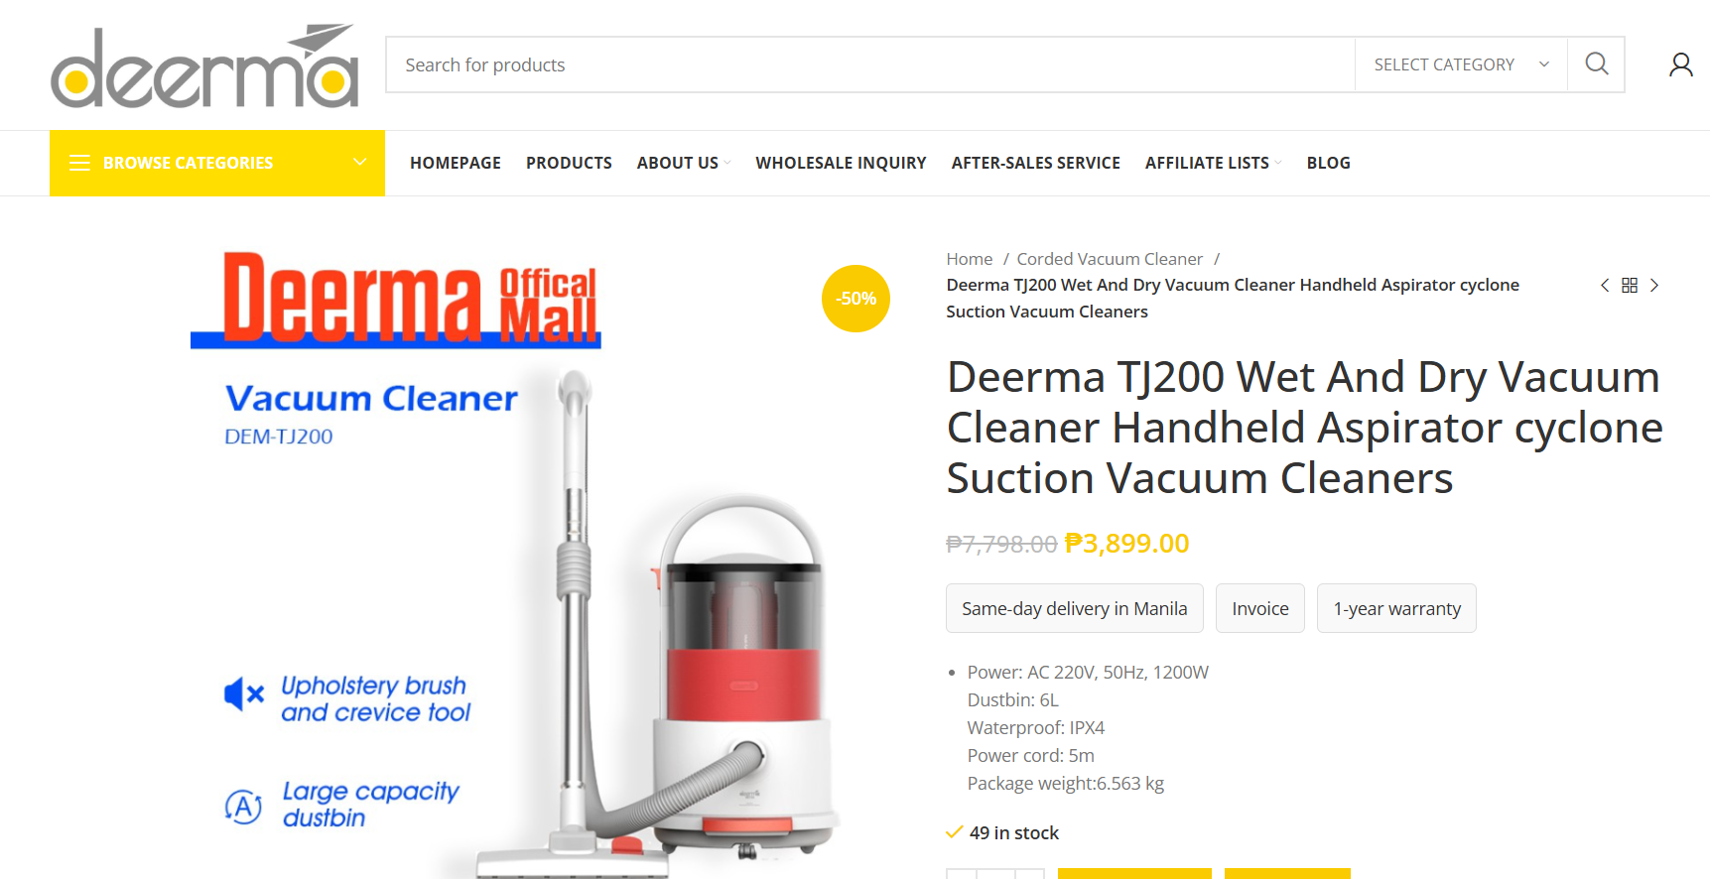The width and height of the screenshot is (1710, 879).
Task: Open the Select Category dropdown
Action: (x=1461, y=64)
